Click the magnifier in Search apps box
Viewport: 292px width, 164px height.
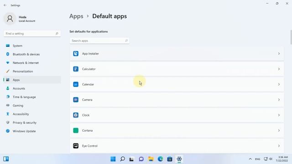tap(126, 41)
